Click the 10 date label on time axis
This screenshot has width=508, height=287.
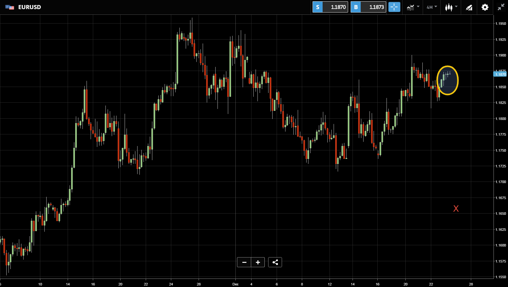[x=40, y=284]
